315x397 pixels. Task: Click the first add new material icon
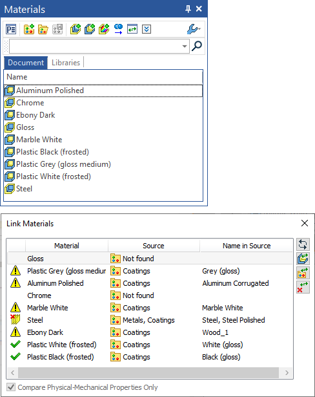[x=76, y=29]
